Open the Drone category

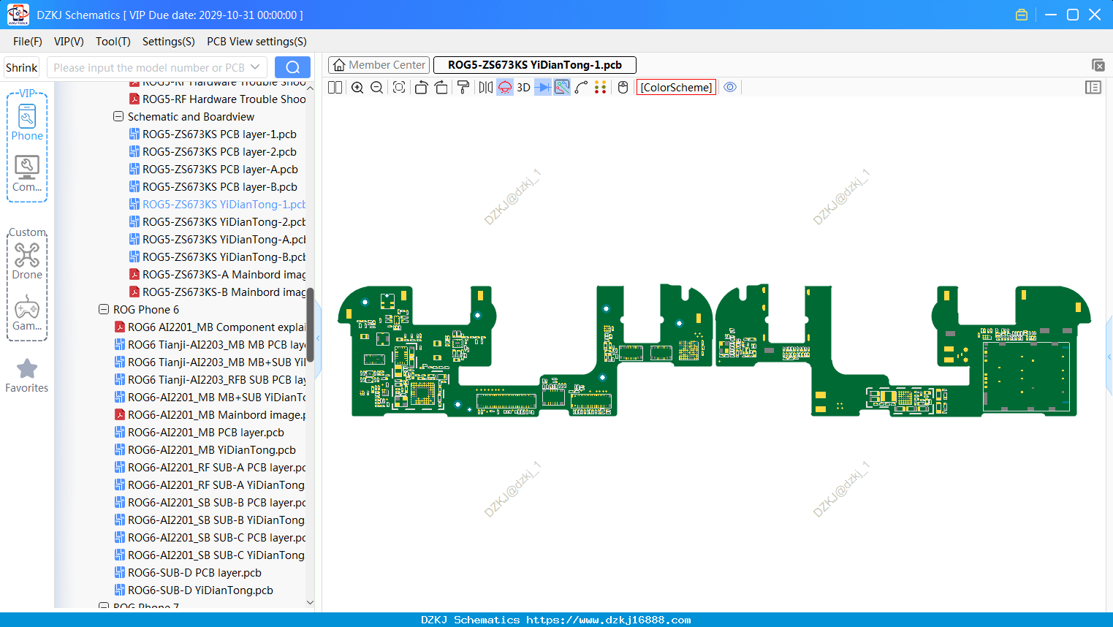[27, 261]
